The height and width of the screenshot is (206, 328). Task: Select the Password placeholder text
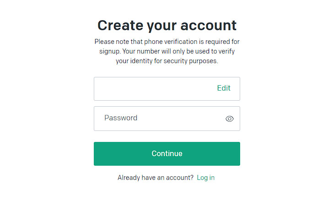121,118
